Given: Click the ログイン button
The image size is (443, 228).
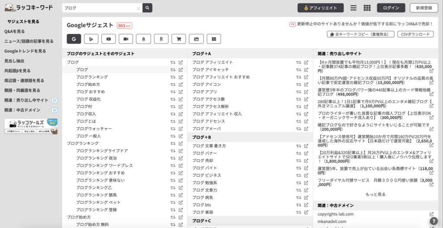Looking at the screenshot, I should click(391, 8).
